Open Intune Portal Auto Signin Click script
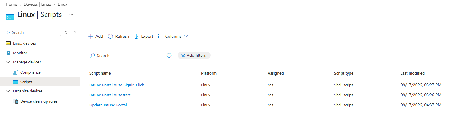This screenshot has width=467, height=116. point(117,85)
